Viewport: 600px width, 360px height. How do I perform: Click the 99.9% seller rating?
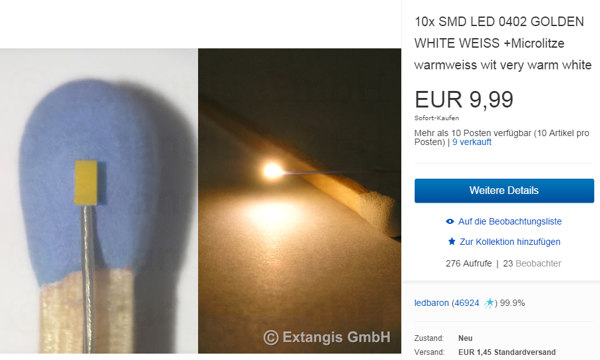tap(512, 303)
